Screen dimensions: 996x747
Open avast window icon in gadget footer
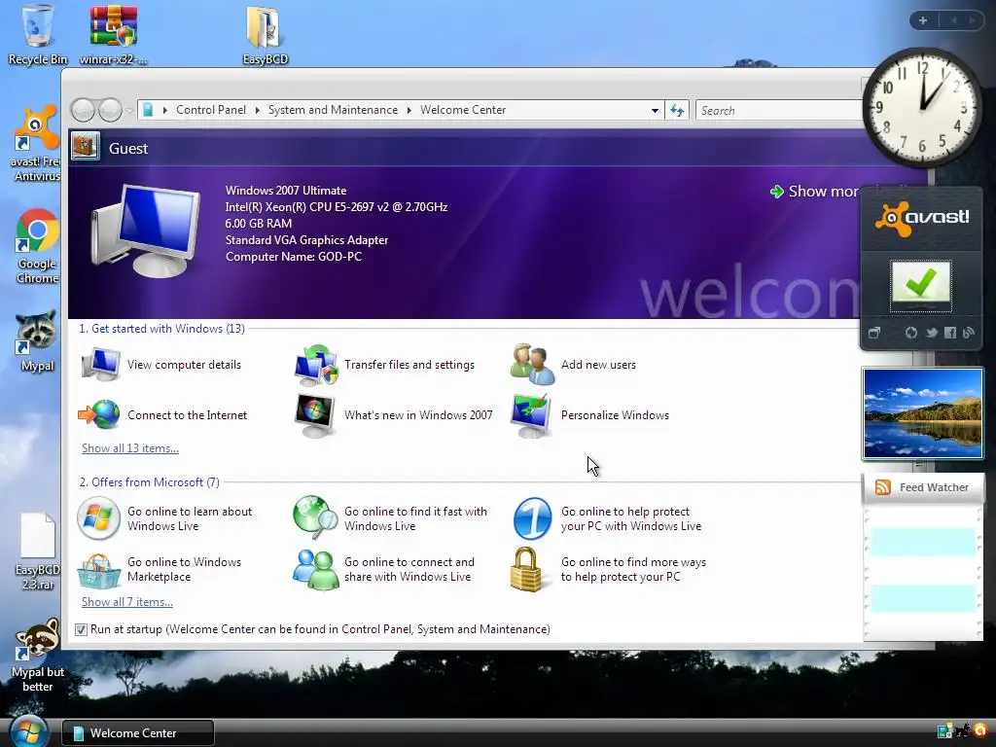[874, 333]
